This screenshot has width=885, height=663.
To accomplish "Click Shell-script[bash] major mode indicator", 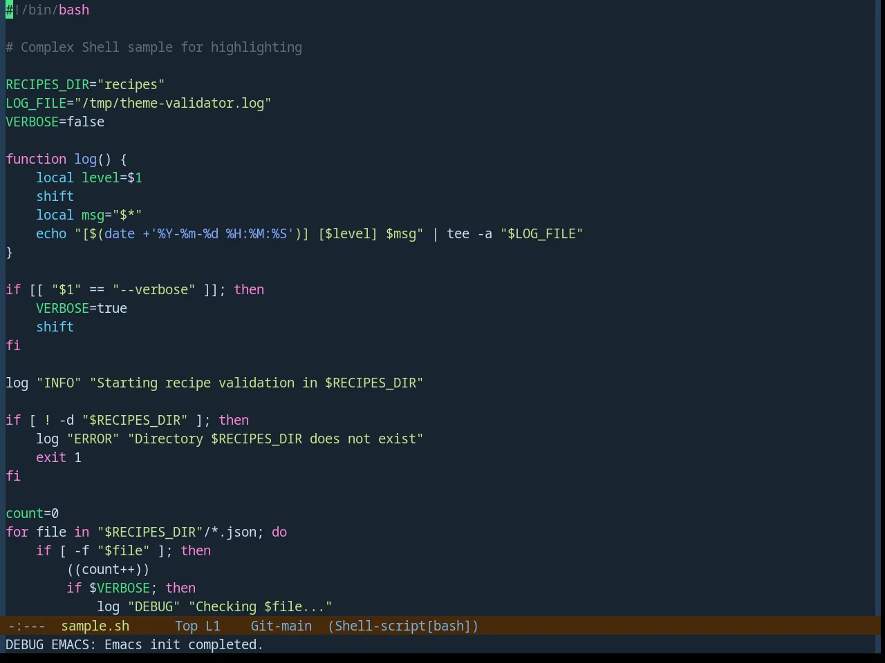I will [x=403, y=626].
